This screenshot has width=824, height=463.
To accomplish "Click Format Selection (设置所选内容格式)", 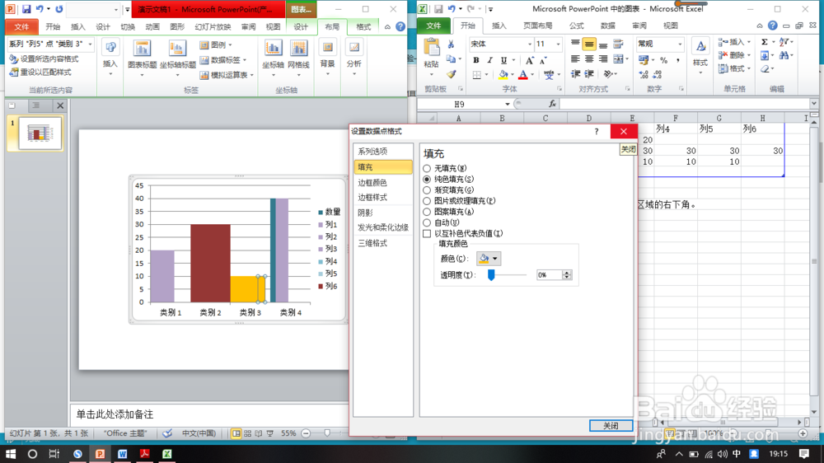I will coord(44,58).
